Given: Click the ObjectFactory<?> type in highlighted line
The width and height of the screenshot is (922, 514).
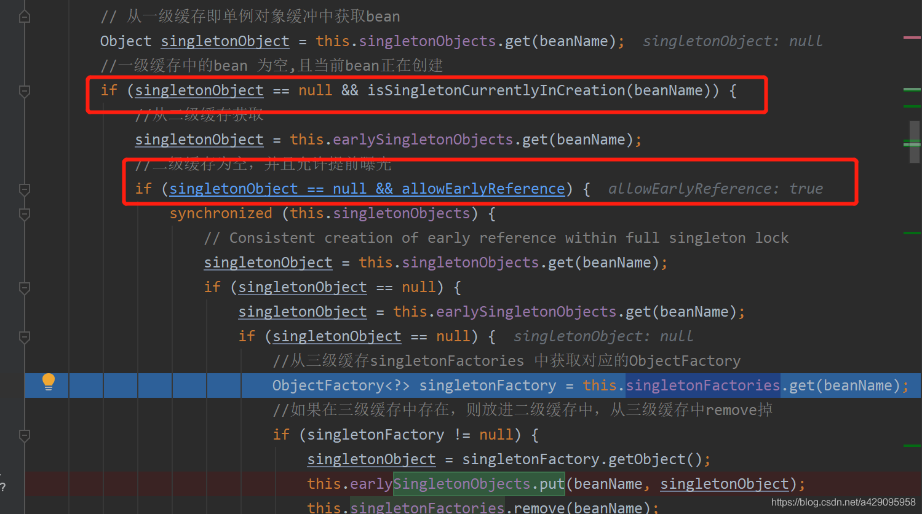Looking at the screenshot, I should coord(341,385).
